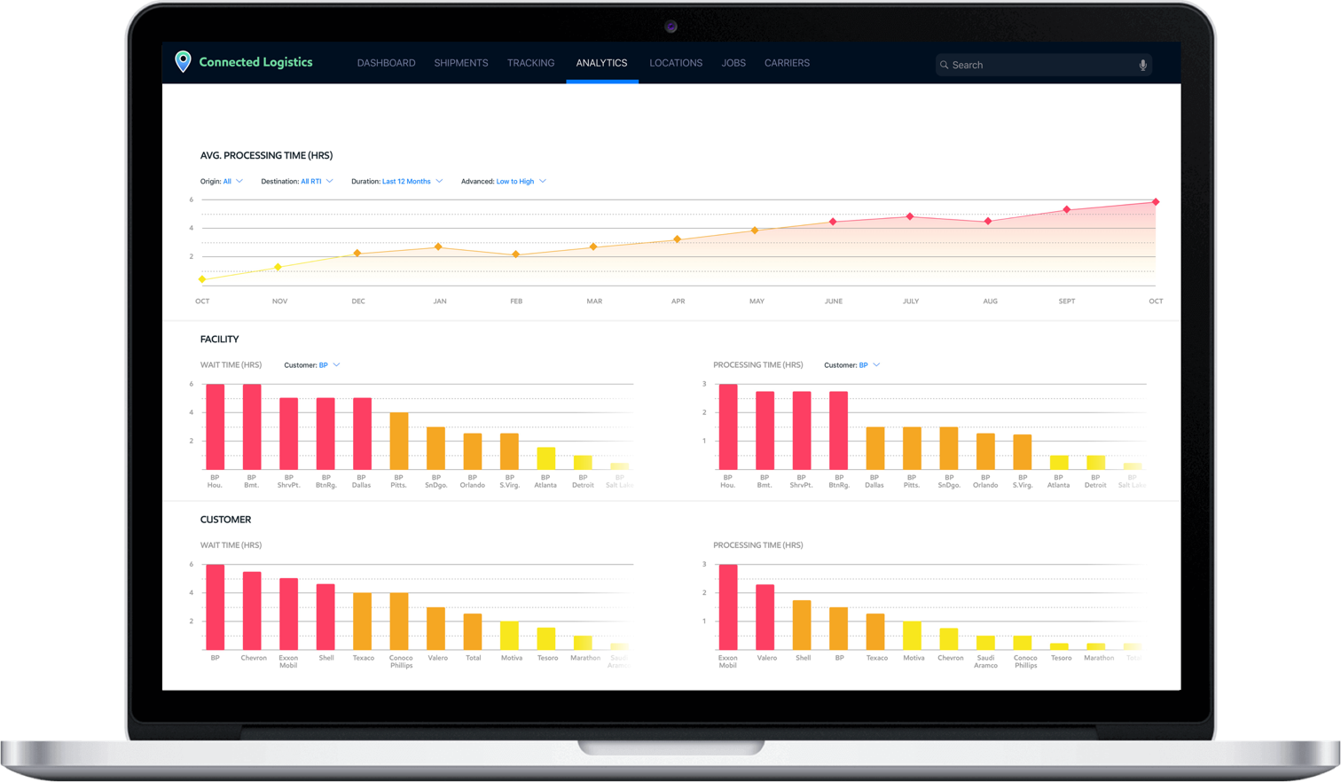Select Valero bar in Customer Processing Time
The height and width of the screenshot is (782, 1341).
[x=765, y=617]
